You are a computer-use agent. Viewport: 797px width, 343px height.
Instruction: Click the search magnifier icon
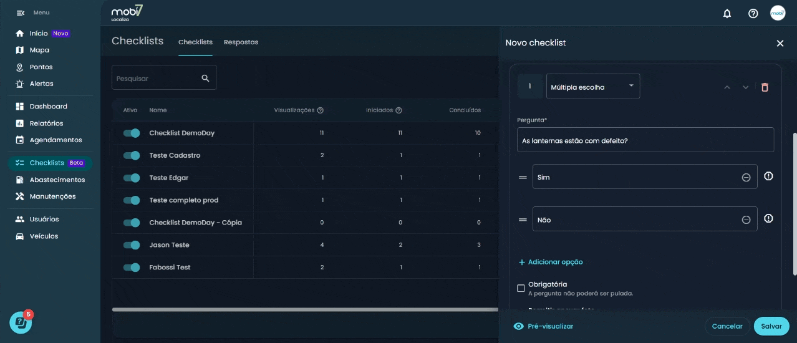click(x=205, y=78)
